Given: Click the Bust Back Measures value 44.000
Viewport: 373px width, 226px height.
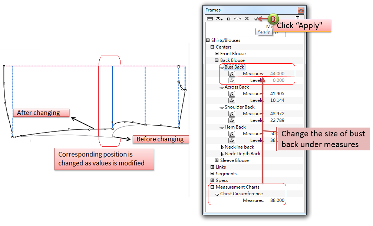Looking at the screenshot, I should click(277, 74).
